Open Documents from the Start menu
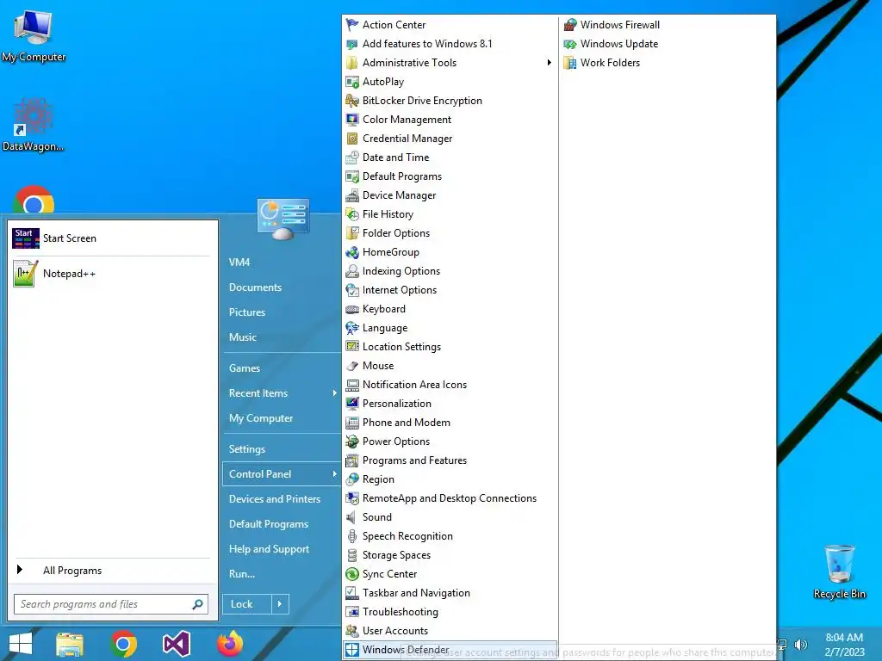Image resolution: width=882 pixels, height=661 pixels. point(255,287)
